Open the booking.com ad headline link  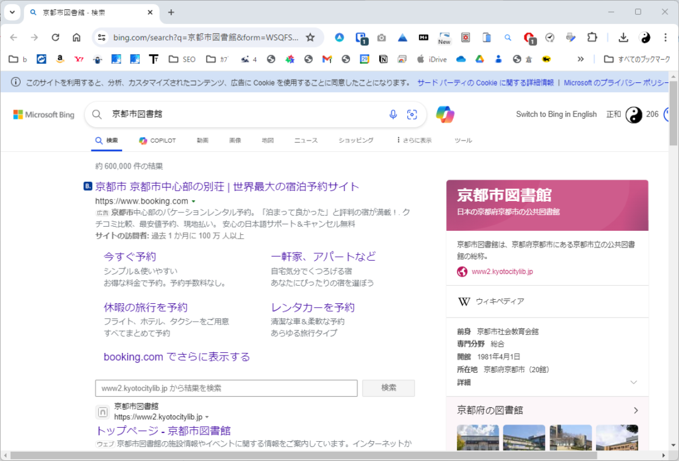[227, 187]
